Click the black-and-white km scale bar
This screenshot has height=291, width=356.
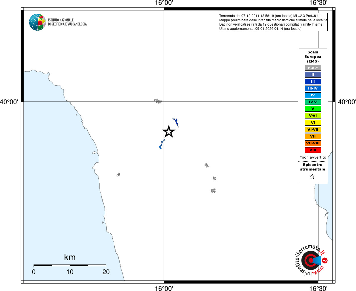click(x=70, y=265)
